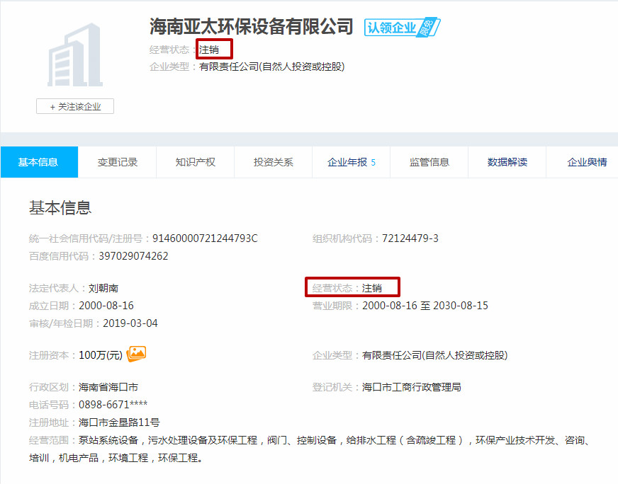Viewport: 618px width, 484px height.
Task: Click the company title 海南亚太环保设备有限公司
Action: click(x=251, y=27)
